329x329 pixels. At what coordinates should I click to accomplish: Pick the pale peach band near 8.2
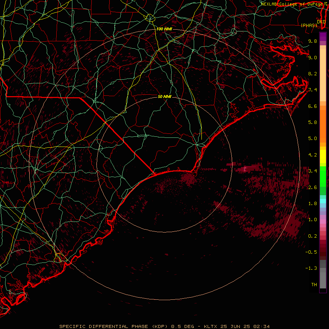(323, 76)
